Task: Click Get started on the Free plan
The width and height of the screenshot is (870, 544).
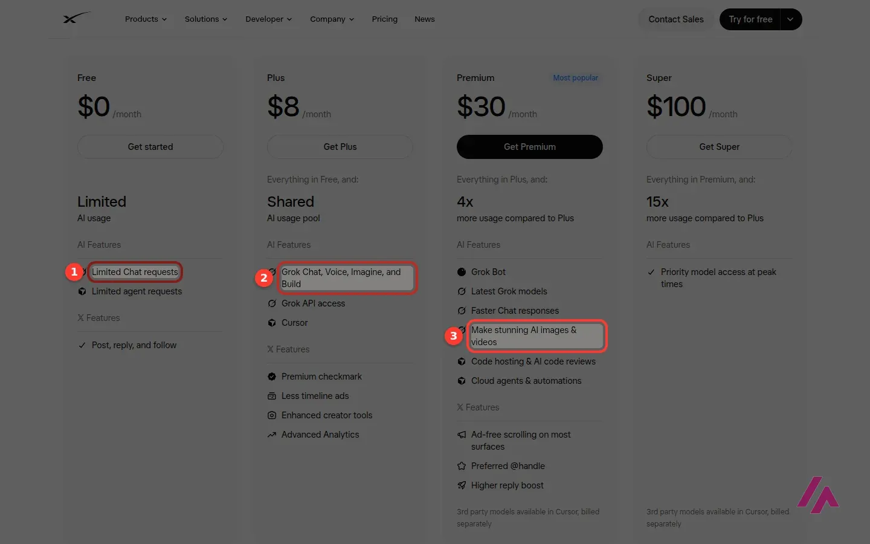Action: 150,147
